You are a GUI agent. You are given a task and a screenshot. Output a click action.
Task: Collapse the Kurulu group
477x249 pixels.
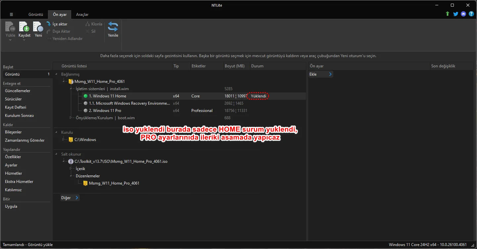[x=56, y=132]
